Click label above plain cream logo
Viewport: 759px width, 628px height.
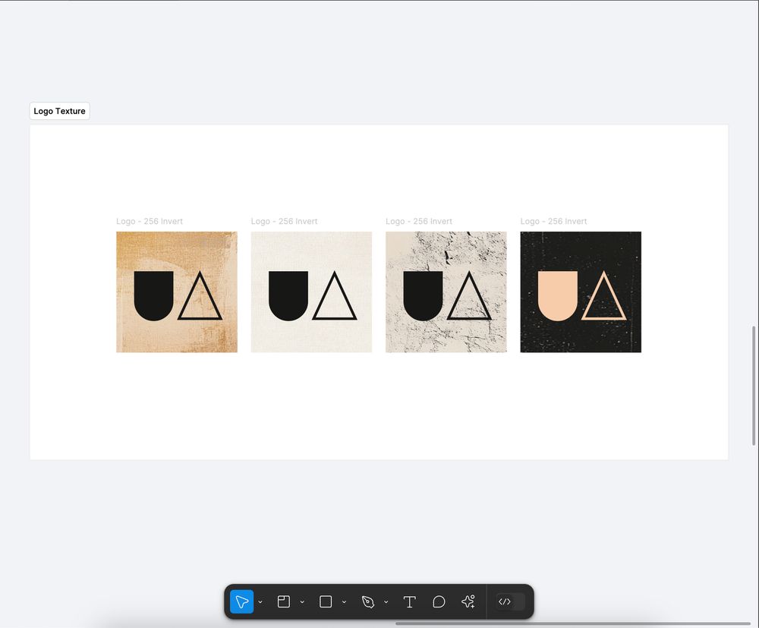click(x=284, y=221)
